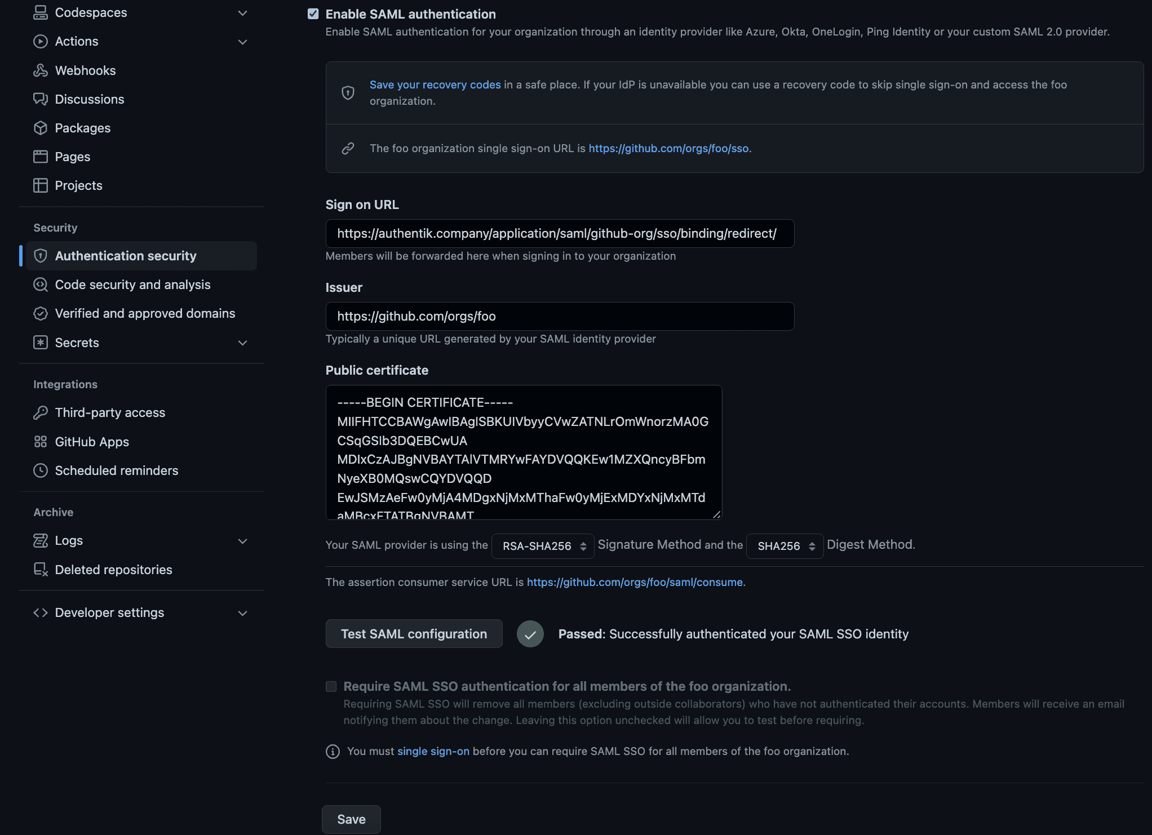Collapse the Secrets section
This screenshot has height=835, width=1152.
point(242,343)
